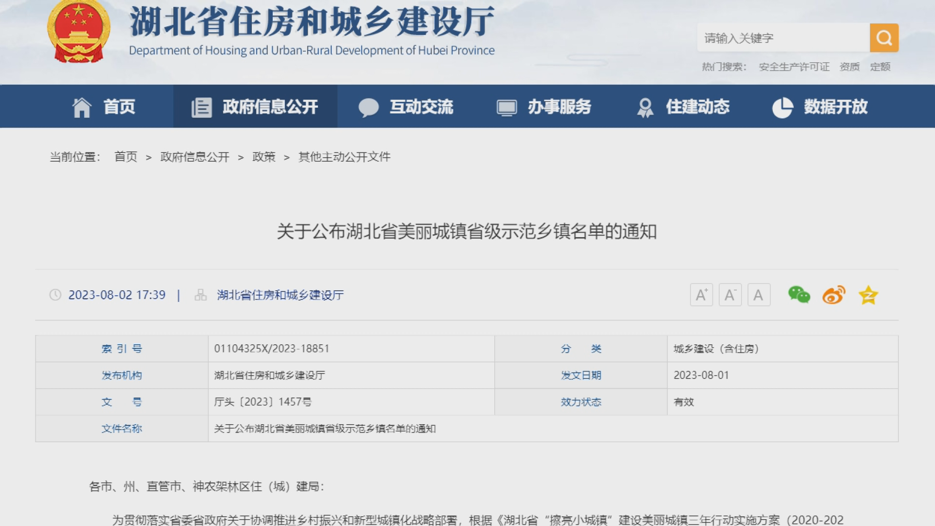Share article via Weibo icon

(834, 295)
